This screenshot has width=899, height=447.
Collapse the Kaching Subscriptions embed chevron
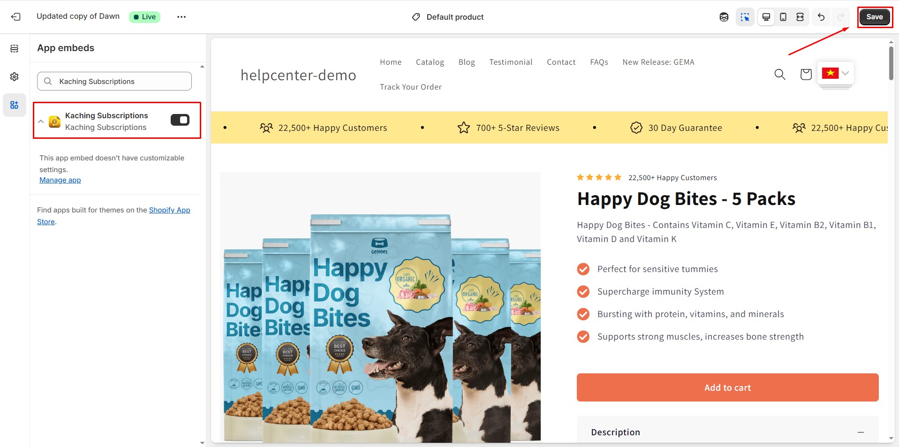[x=41, y=121]
